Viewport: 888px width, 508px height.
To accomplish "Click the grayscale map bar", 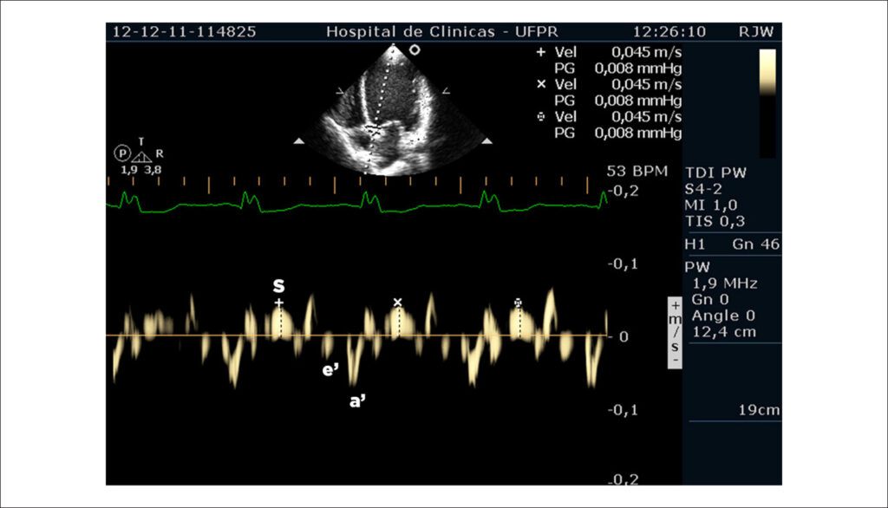I will (x=767, y=103).
